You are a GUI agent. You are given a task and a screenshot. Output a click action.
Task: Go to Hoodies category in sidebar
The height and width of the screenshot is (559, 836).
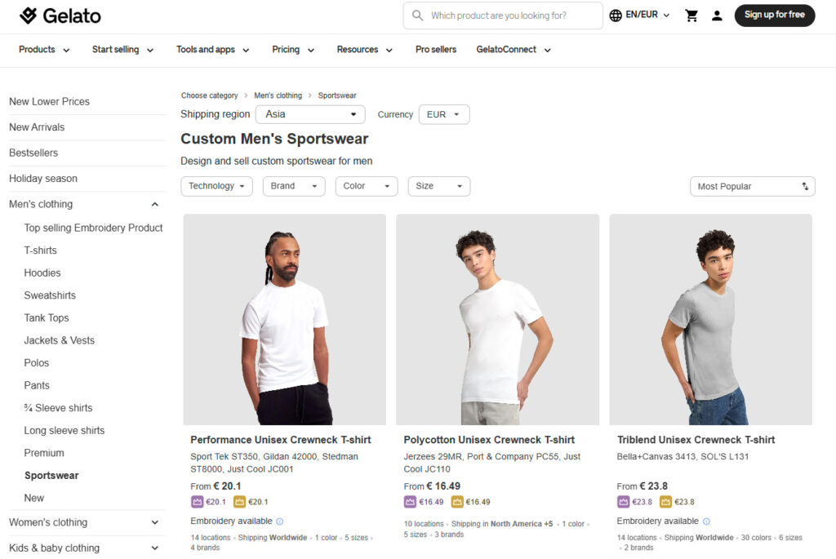(x=42, y=273)
